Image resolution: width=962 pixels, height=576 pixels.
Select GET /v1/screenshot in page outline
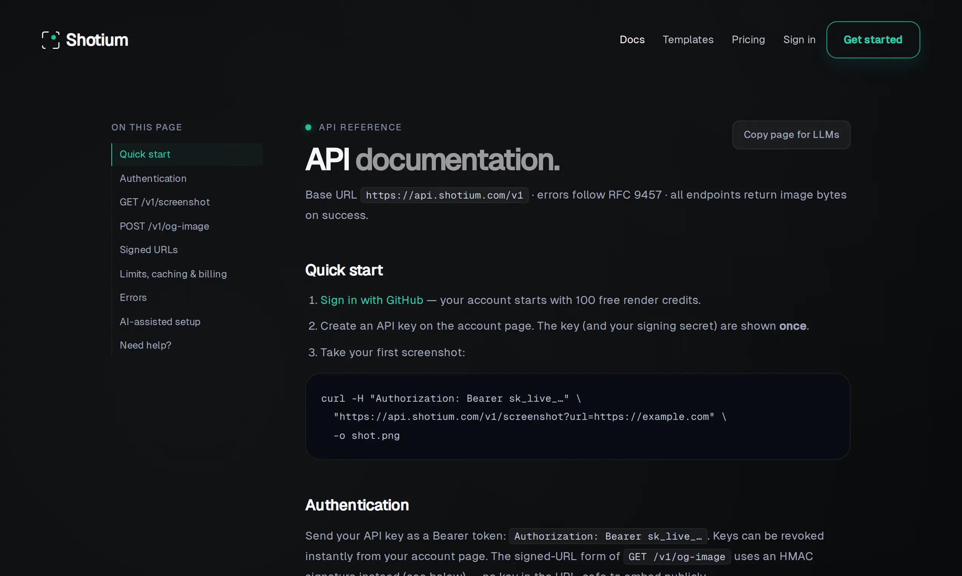(187, 202)
